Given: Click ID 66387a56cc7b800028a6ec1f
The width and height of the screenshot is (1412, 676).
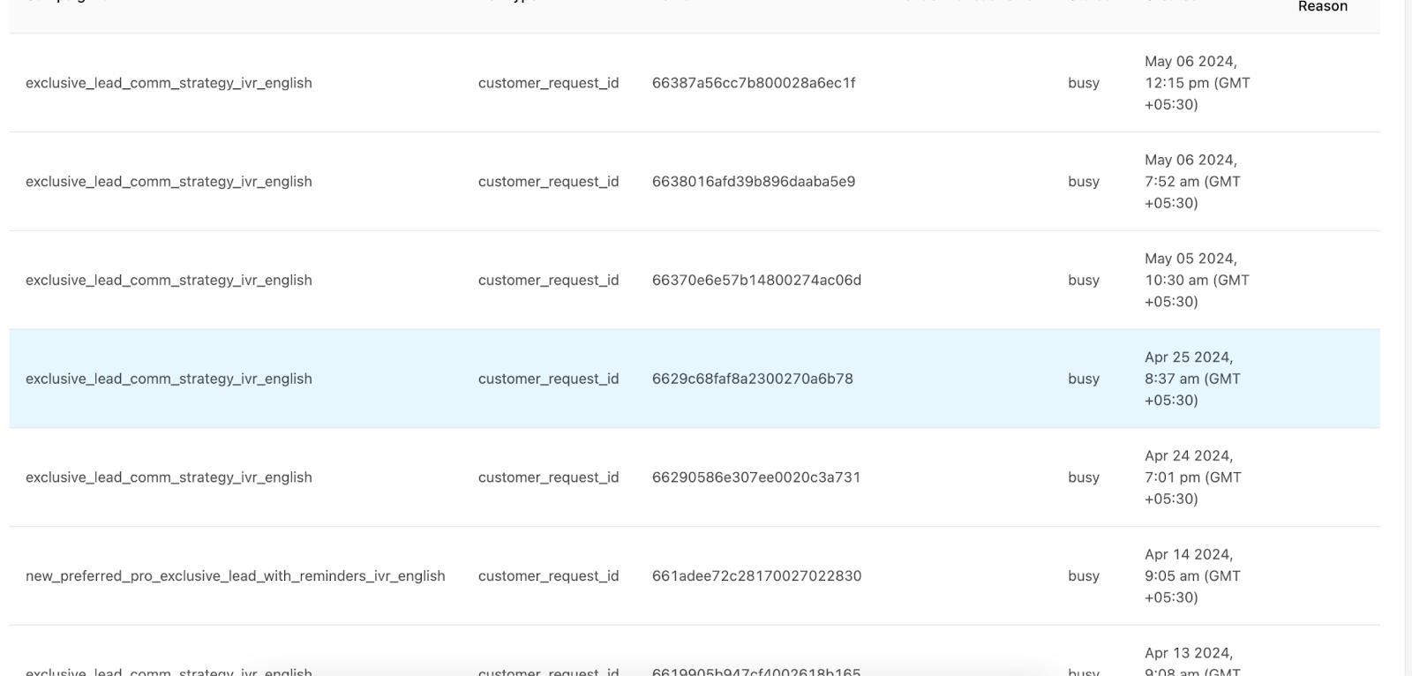Looking at the screenshot, I should pyautogui.click(x=753, y=83).
